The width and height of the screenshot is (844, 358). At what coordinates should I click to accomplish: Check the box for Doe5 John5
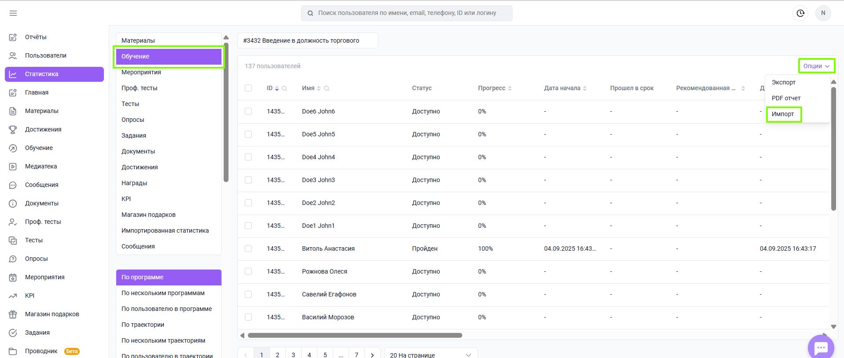[x=248, y=134]
